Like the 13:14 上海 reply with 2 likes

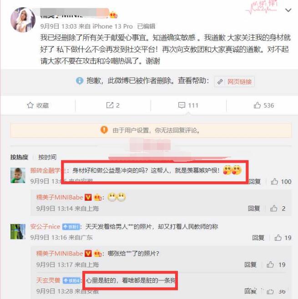274,209
